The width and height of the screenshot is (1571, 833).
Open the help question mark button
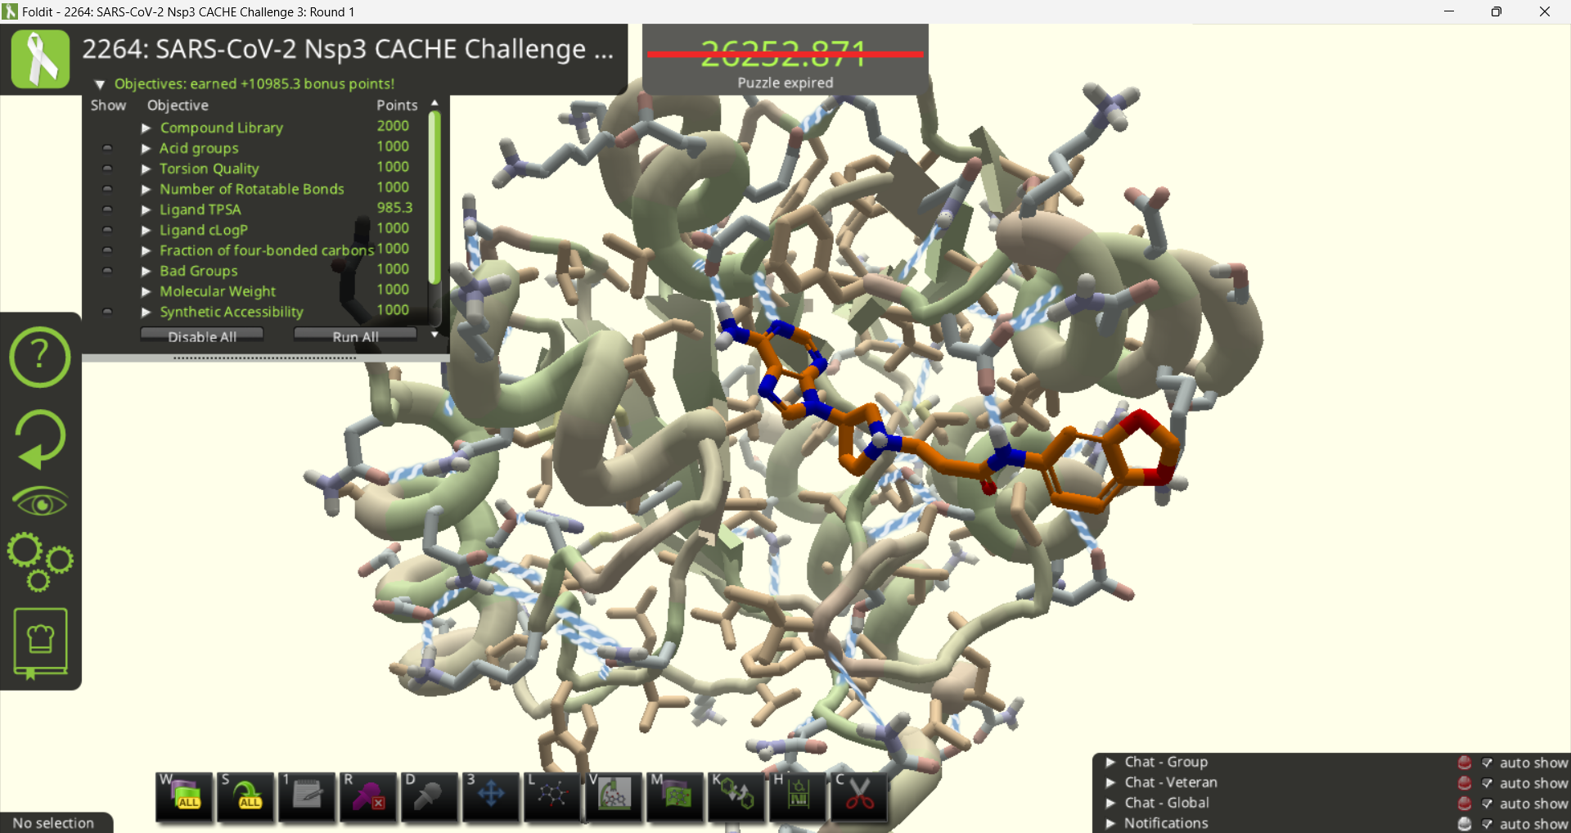[39, 358]
